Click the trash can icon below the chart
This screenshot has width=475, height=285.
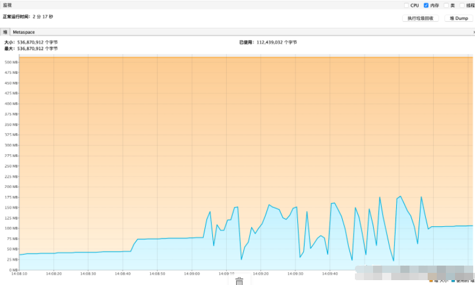point(239,281)
